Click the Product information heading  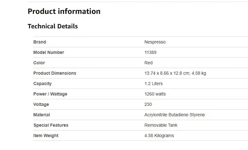64,11
